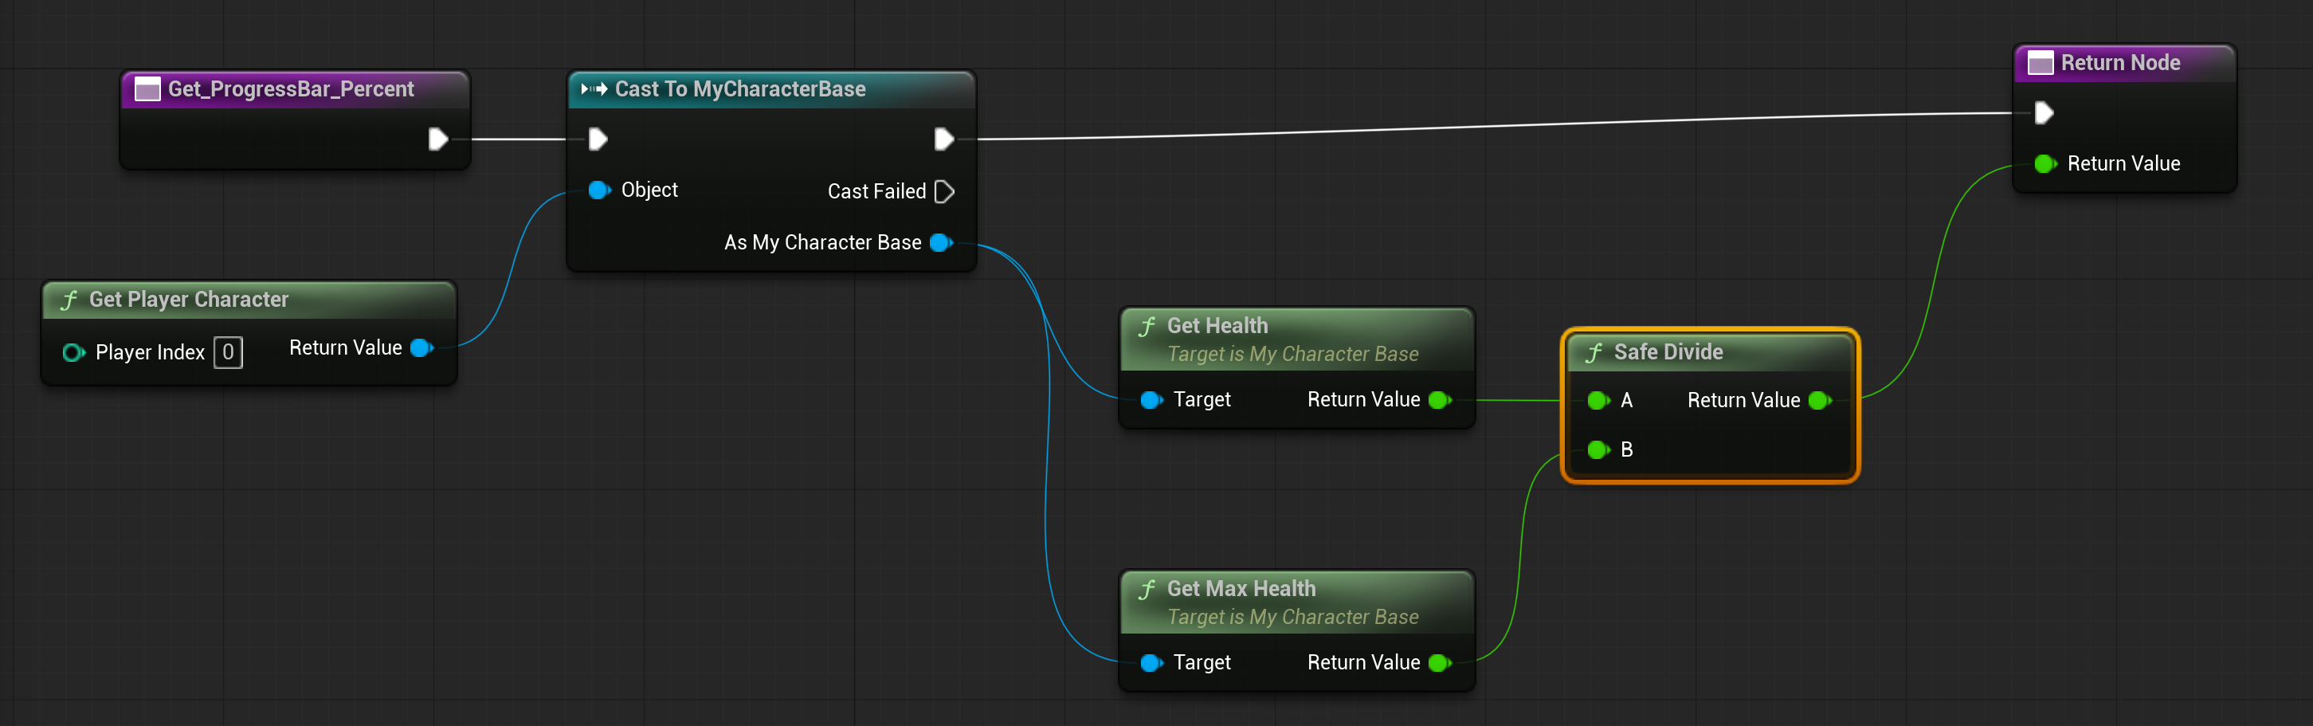Click the "Player Index" label
Image resolution: width=2313 pixels, height=726 pixels.
tap(150, 352)
